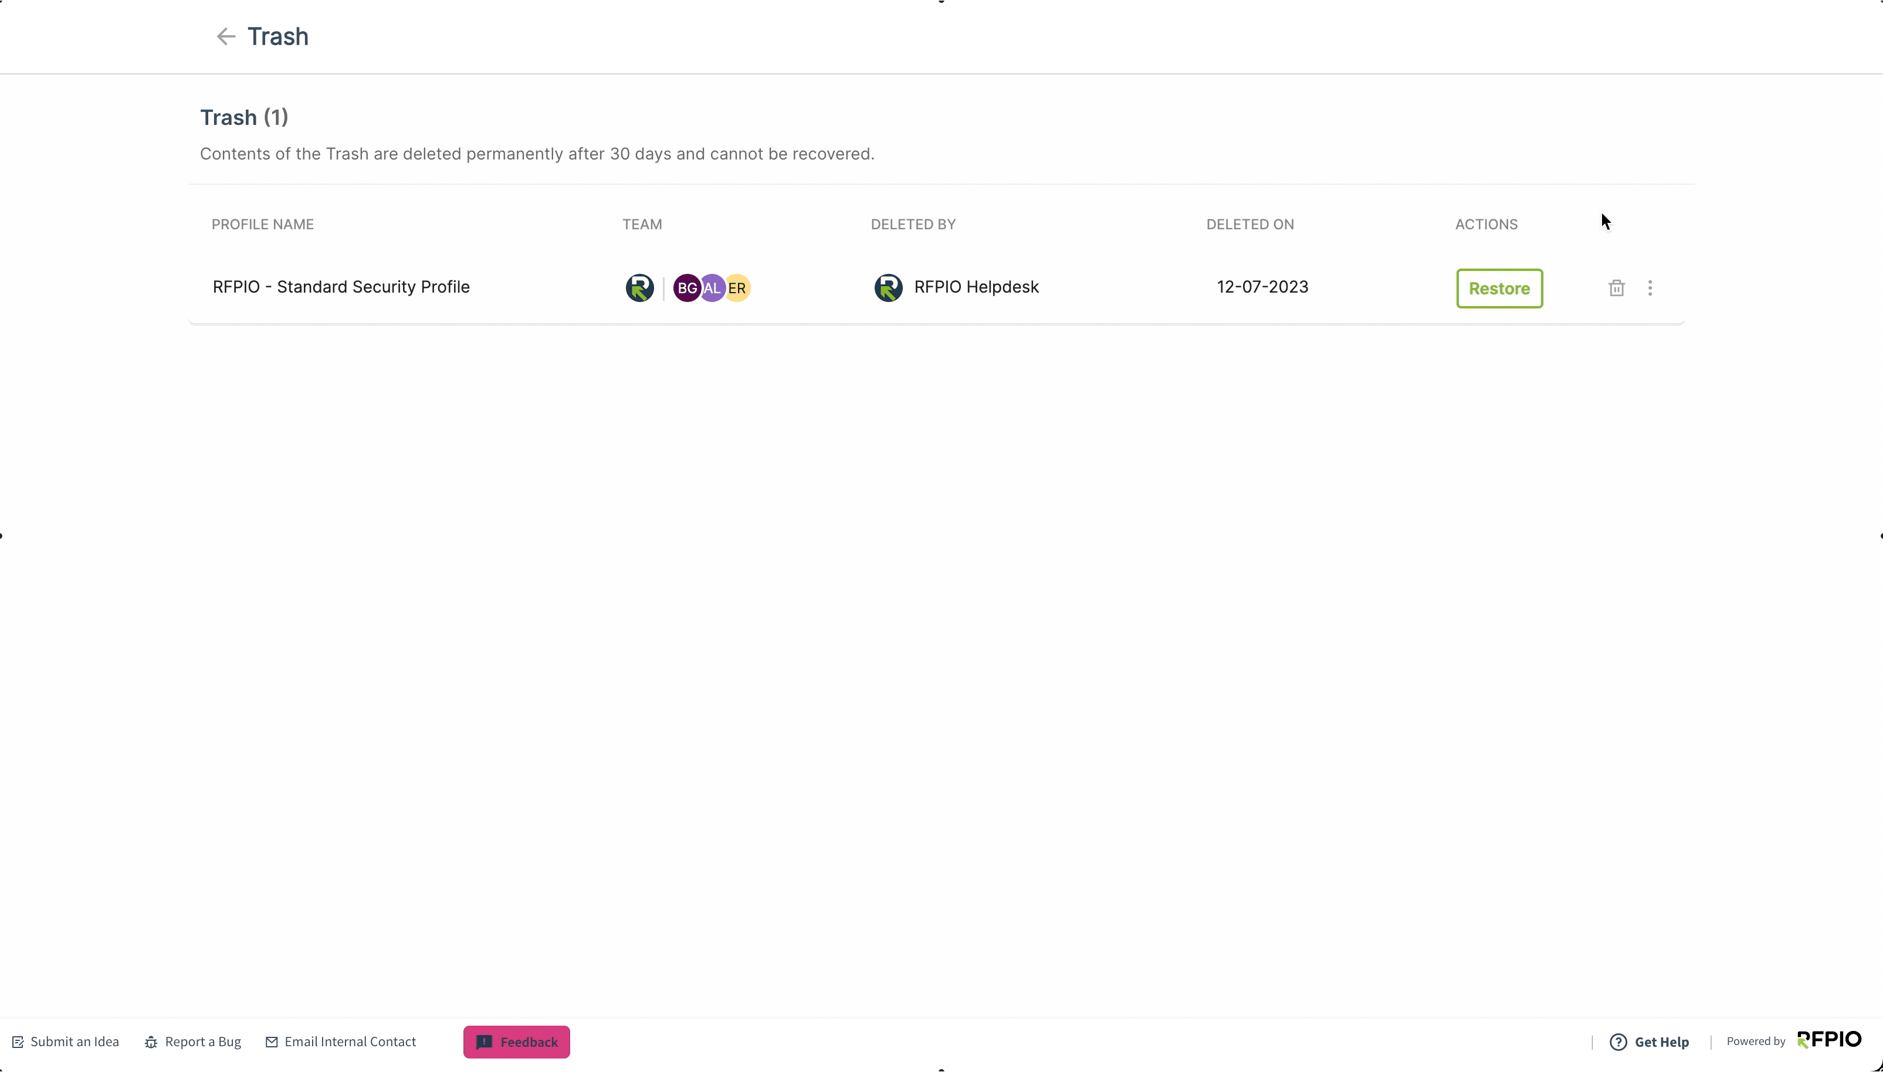Viewport: 1883px width, 1072px height.
Task: Click the DELETED ON column header
Action: pyautogui.click(x=1249, y=225)
